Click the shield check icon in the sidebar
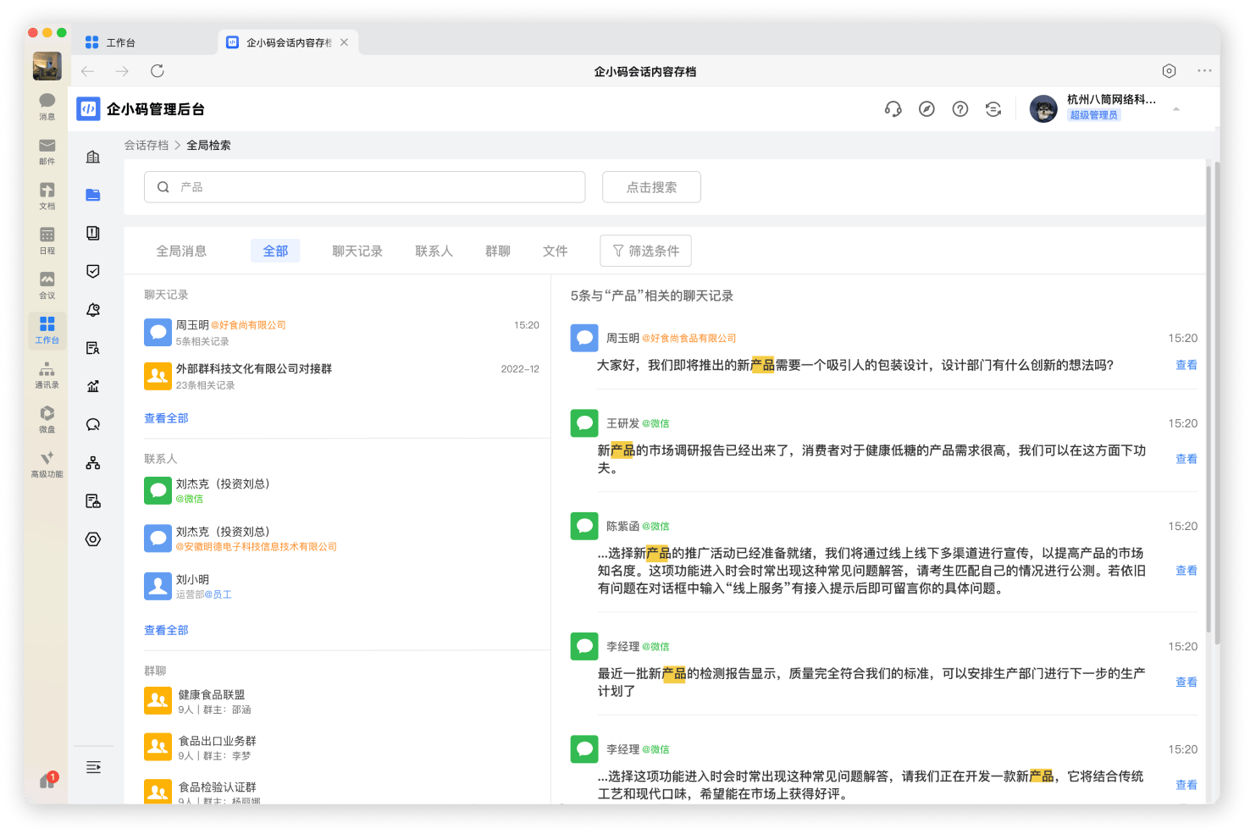The height and width of the screenshot is (834, 1250). coord(93,271)
